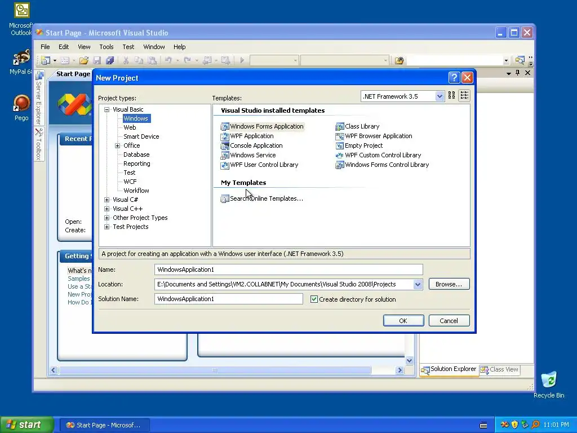Switch templates to small icons view
Image resolution: width=577 pixels, height=433 pixels.
[464, 95]
